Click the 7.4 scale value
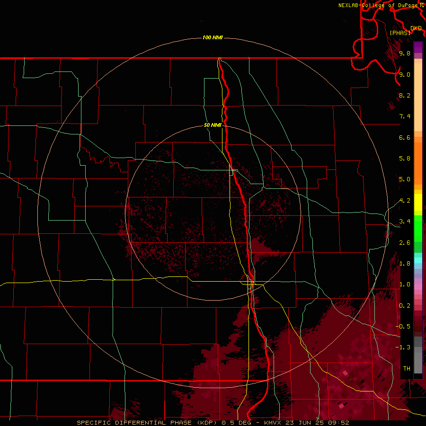This screenshot has width=426, height=426. click(x=405, y=116)
